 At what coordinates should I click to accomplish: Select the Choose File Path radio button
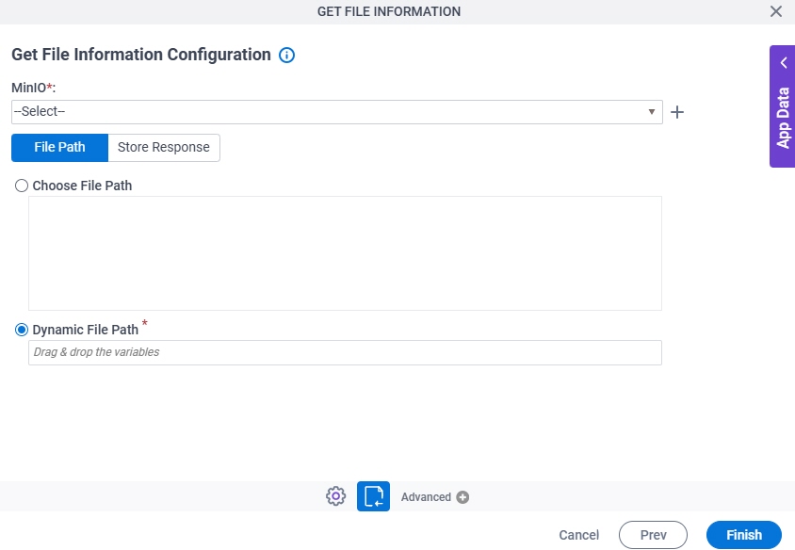[22, 186]
